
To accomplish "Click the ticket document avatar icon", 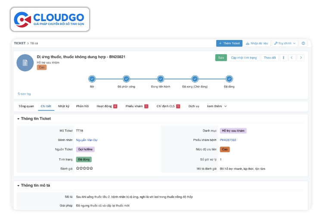I will pyautogui.click(x=25, y=63).
